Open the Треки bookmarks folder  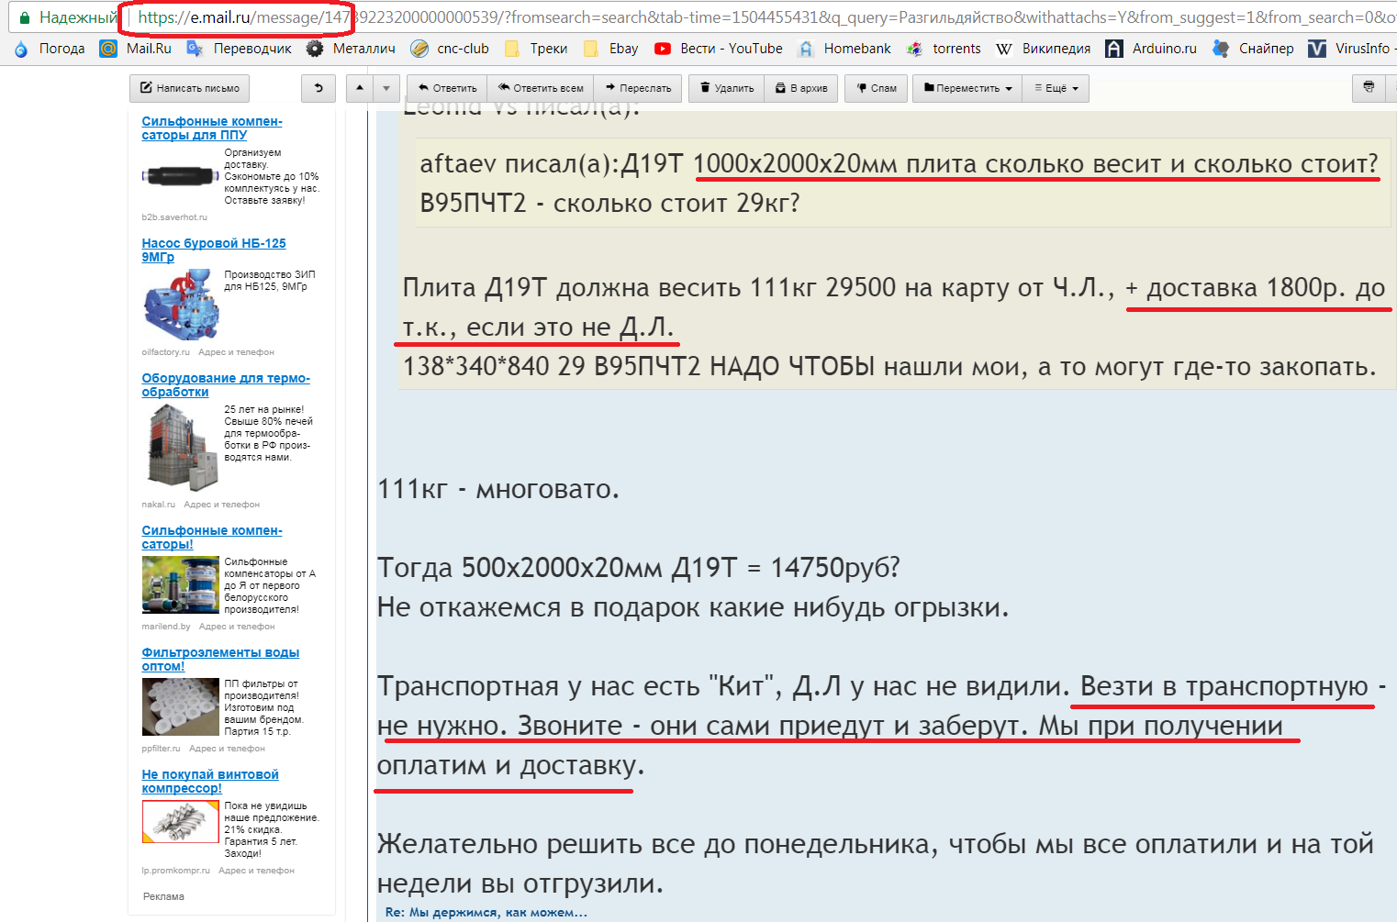(x=536, y=49)
